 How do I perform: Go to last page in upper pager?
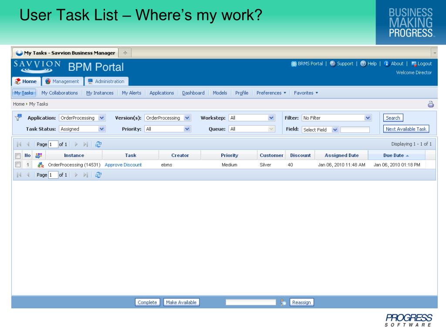pyautogui.click(x=86, y=144)
